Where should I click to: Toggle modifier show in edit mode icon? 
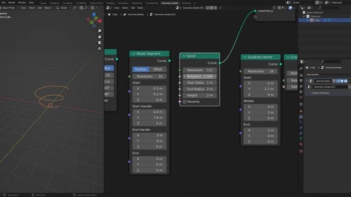tap(338, 81)
